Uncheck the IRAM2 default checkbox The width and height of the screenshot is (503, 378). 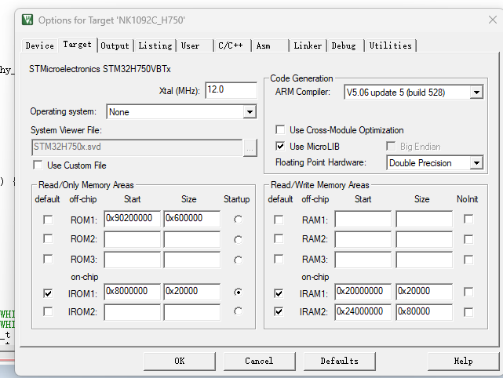pyautogui.click(x=279, y=311)
